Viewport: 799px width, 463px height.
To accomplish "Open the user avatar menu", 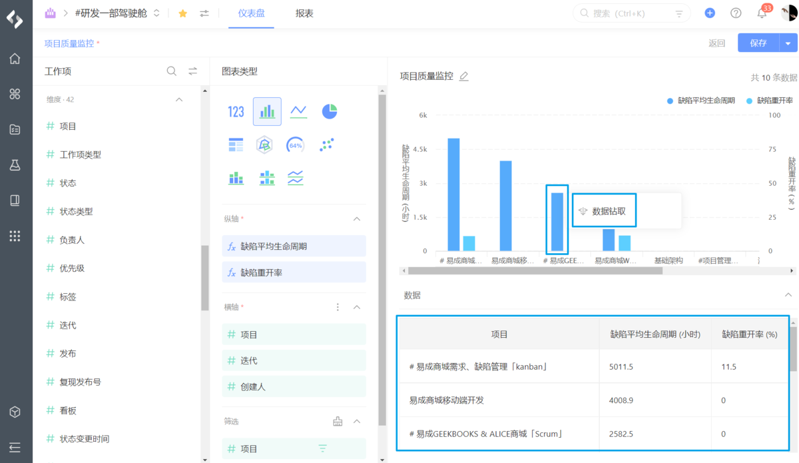I will point(789,13).
